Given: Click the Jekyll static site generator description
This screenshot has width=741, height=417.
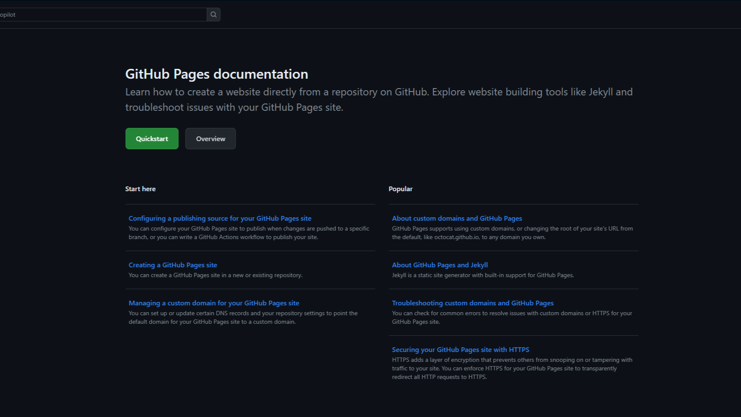Looking at the screenshot, I should [x=483, y=275].
